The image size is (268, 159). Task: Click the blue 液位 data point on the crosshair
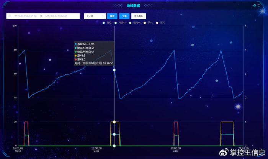[114, 70]
